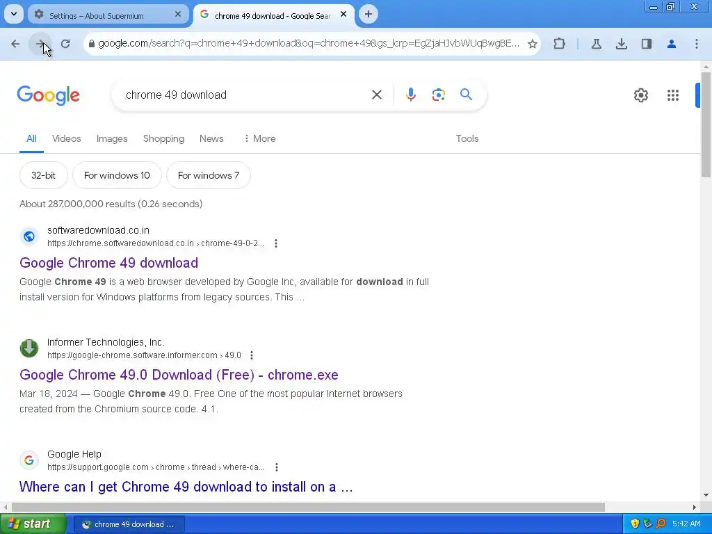Go back to the previous page

[x=15, y=44]
